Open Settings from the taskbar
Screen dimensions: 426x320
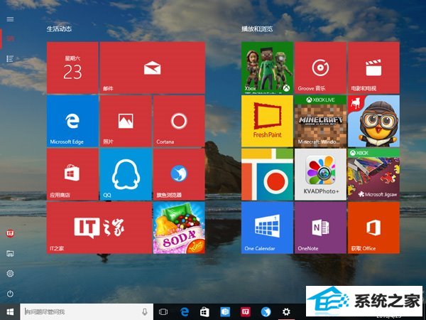coord(286,312)
